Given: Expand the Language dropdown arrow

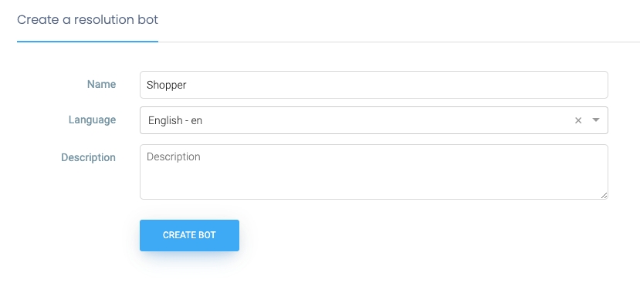Looking at the screenshot, I should coord(596,120).
